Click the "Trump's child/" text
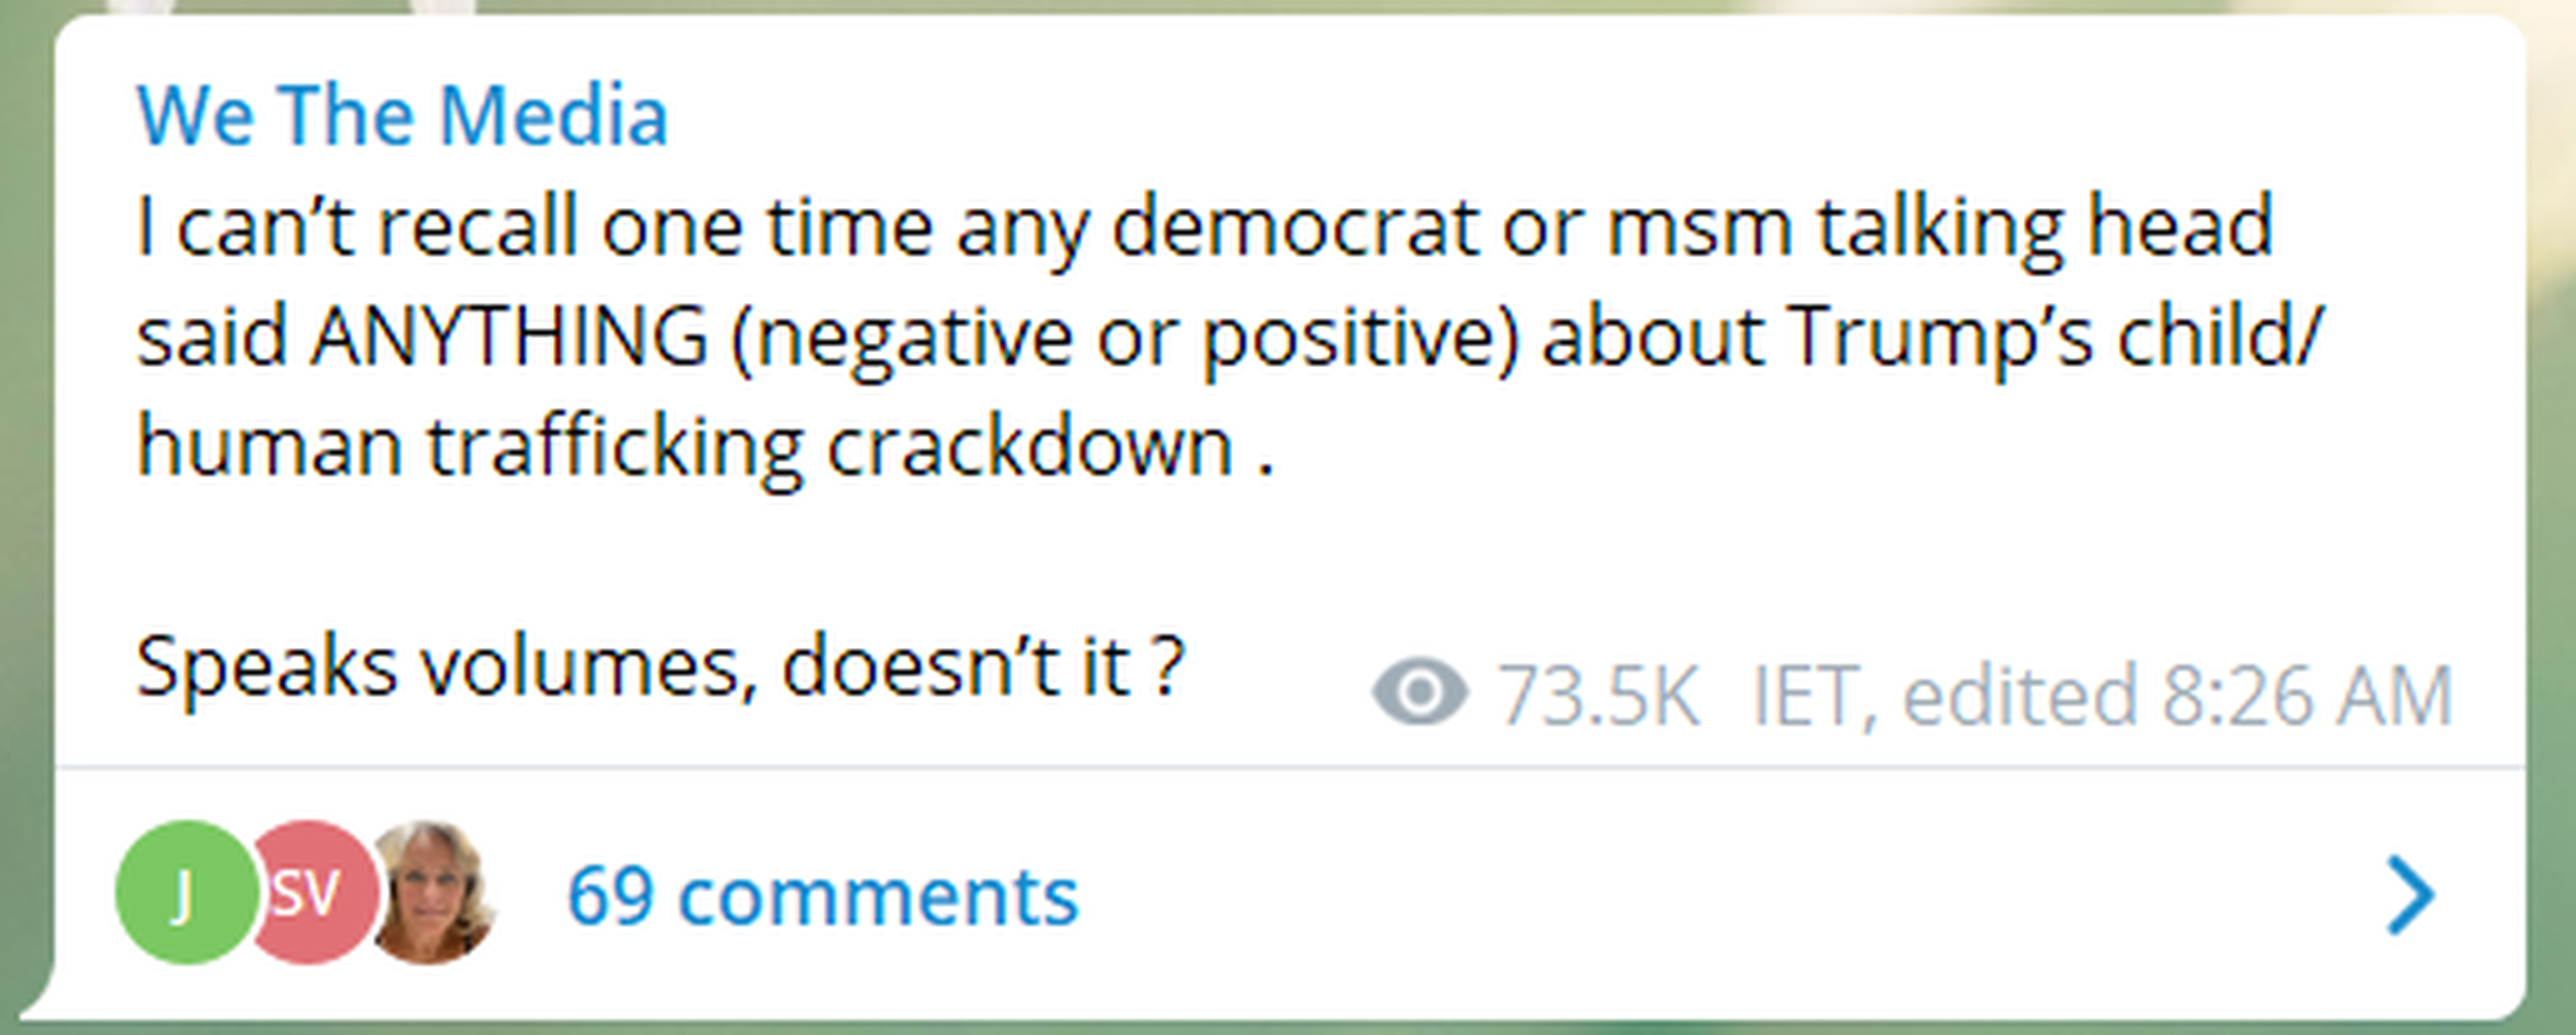 click(x=2054, y=336)
